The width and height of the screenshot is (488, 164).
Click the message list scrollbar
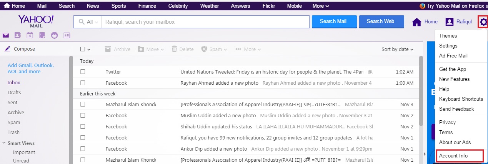[x=421, y=90]
